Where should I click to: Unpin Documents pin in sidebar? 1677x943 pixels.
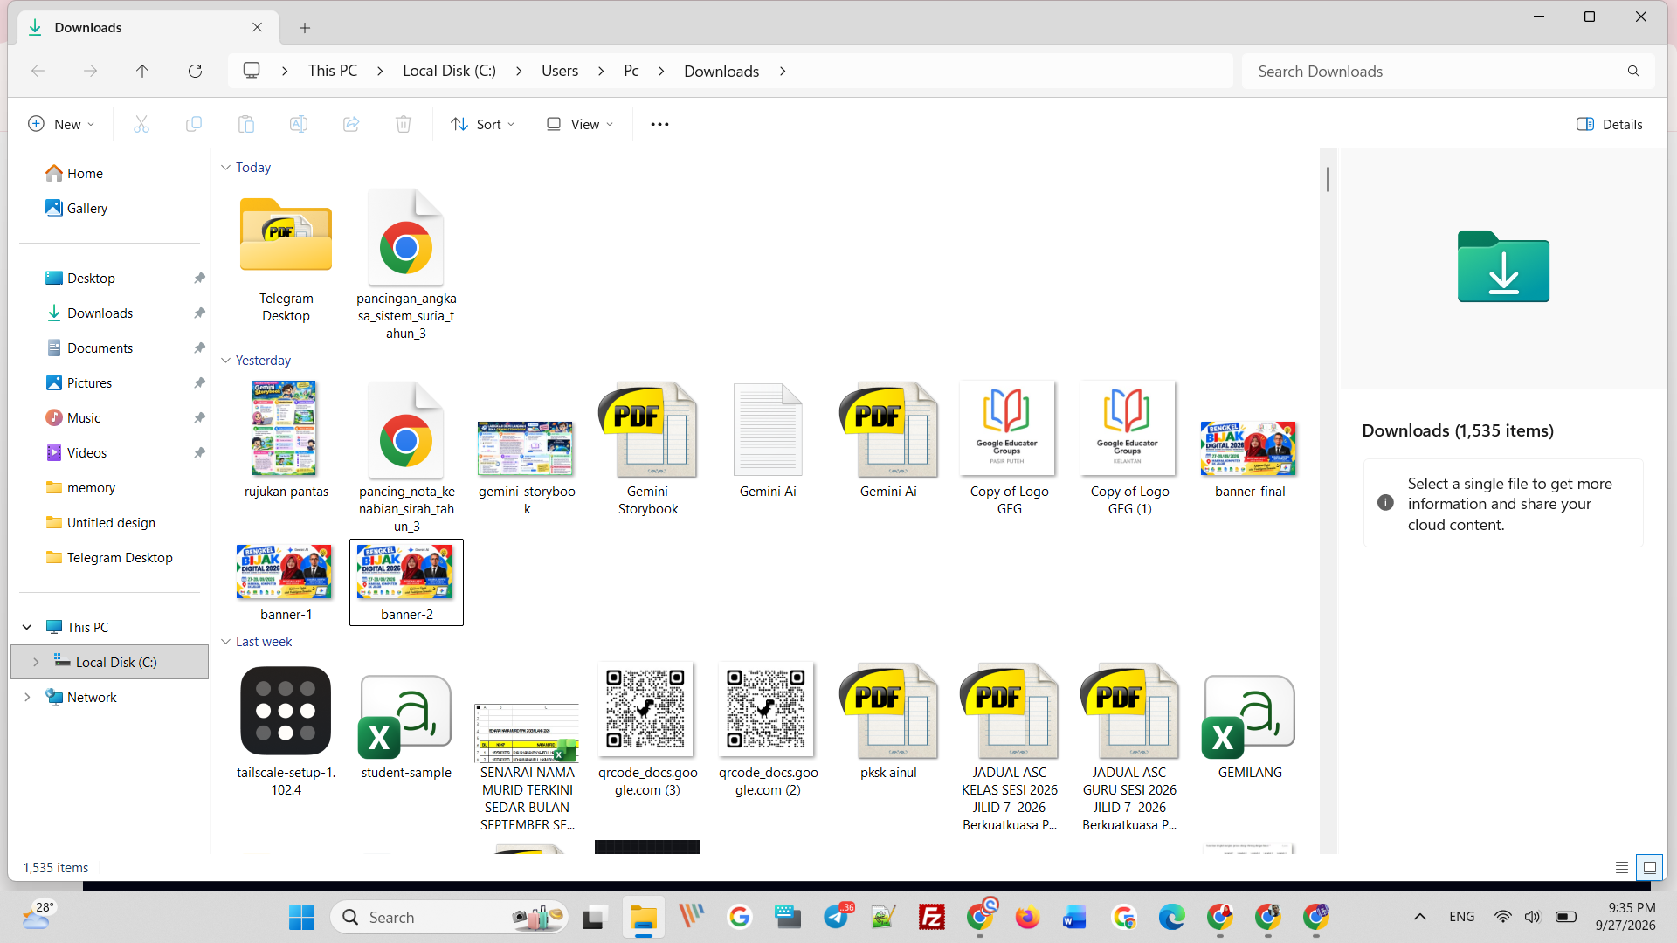(199, 348)
